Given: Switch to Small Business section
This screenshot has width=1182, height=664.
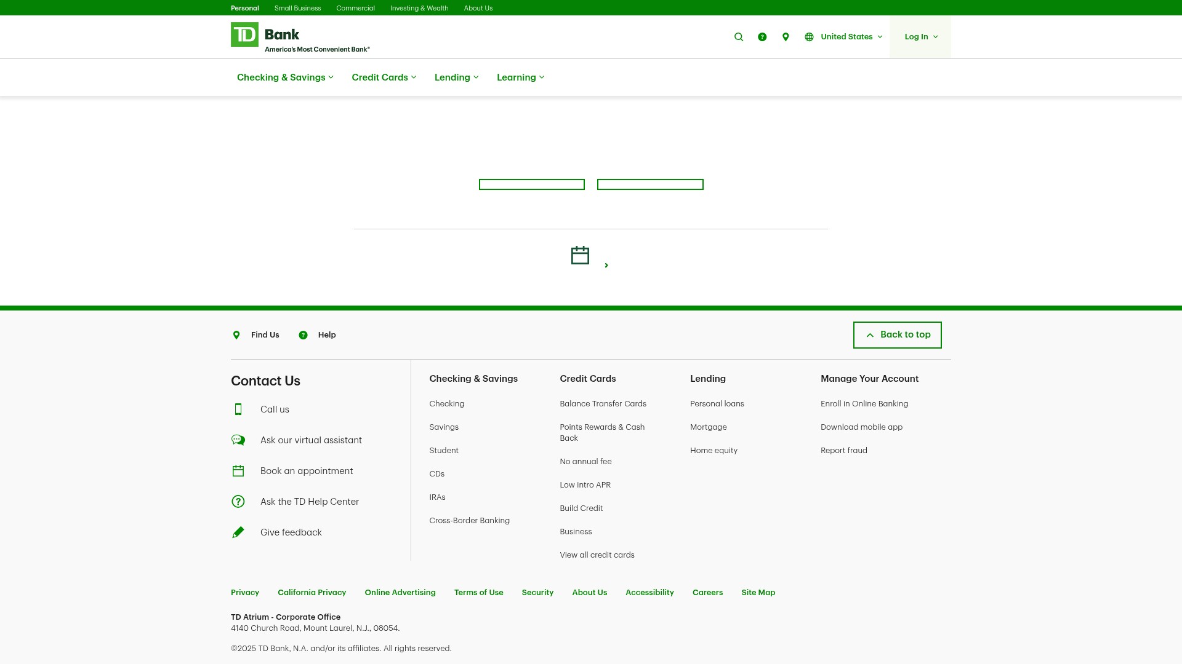Looking at the screenshot, I should (297, 8).
